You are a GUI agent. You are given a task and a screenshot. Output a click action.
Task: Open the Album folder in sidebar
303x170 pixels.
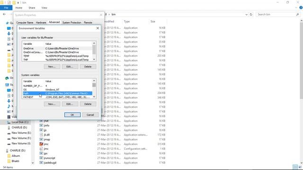[16, 156]
